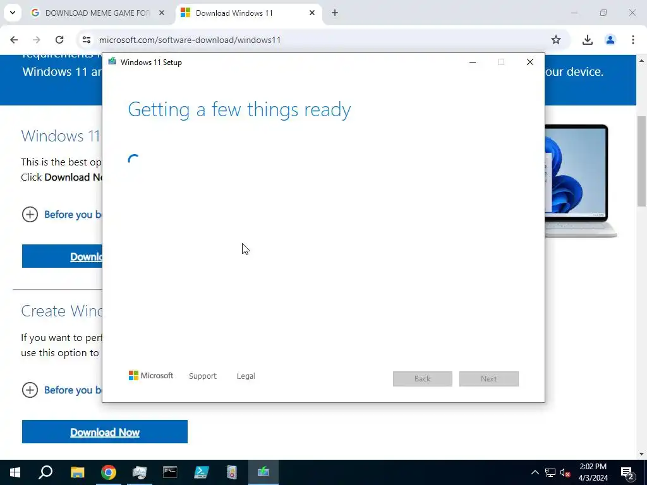Screen dimensions: 647x485
Task: Click the Next button in Setup
Action: [488, 379]
